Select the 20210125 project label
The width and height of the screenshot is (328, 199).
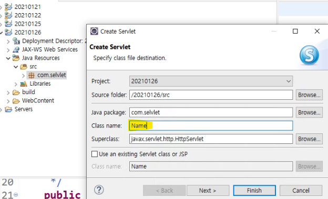coord(28,24)
